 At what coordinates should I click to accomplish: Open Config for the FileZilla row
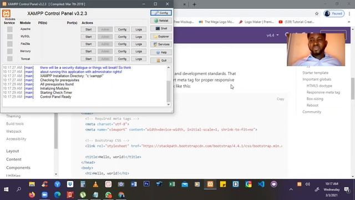(122, 44)
